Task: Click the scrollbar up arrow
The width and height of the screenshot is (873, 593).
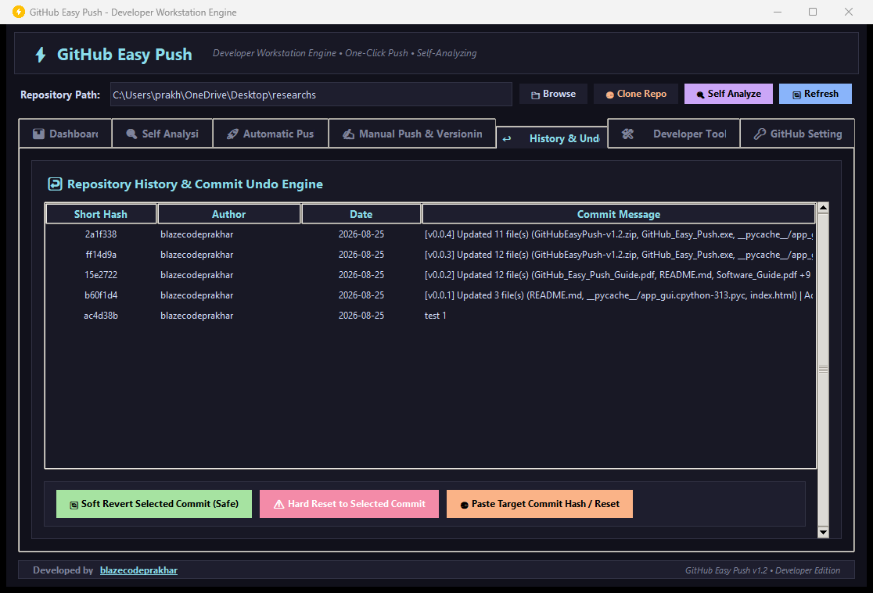Action: [823, 208]
